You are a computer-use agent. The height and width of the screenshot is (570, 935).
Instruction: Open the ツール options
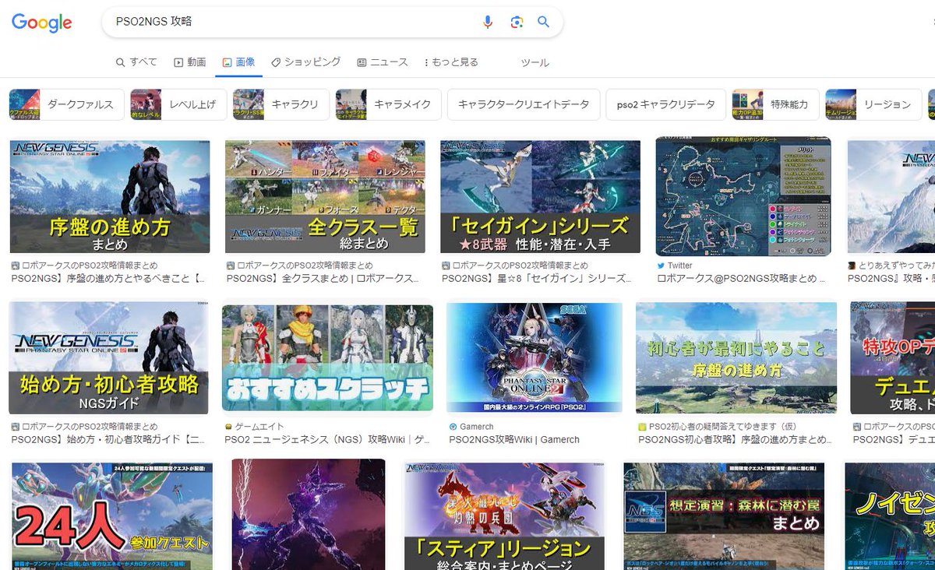coord(535,62)
